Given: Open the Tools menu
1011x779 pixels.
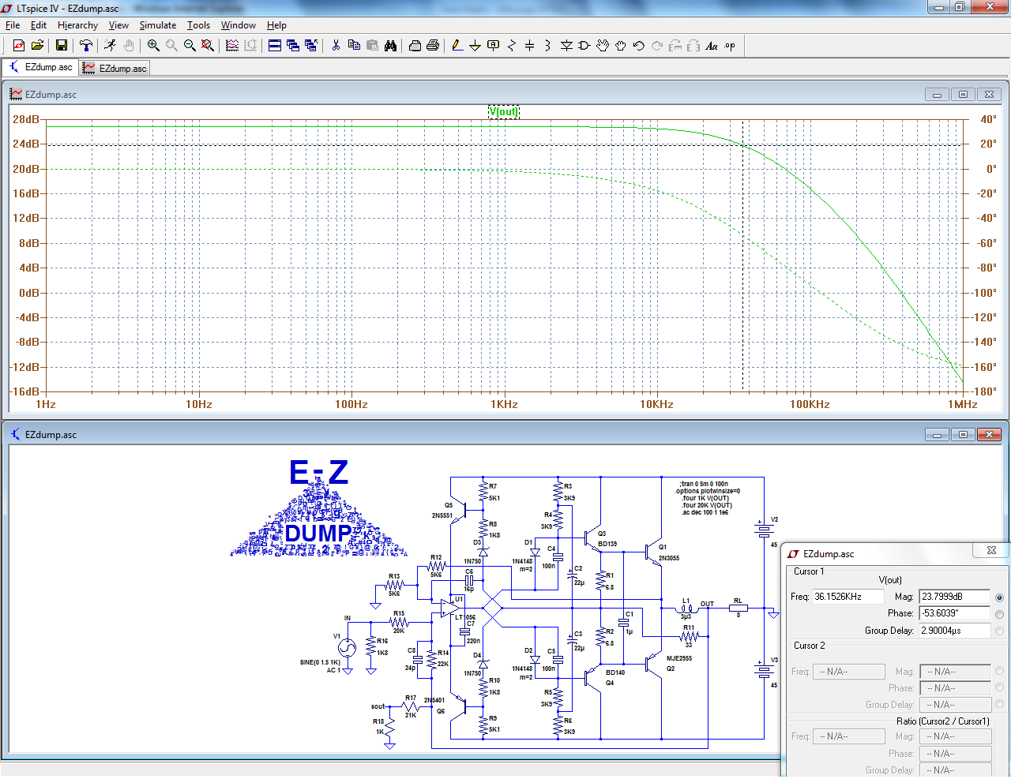Looking at the screenshot, I should [x=198, y=25].
